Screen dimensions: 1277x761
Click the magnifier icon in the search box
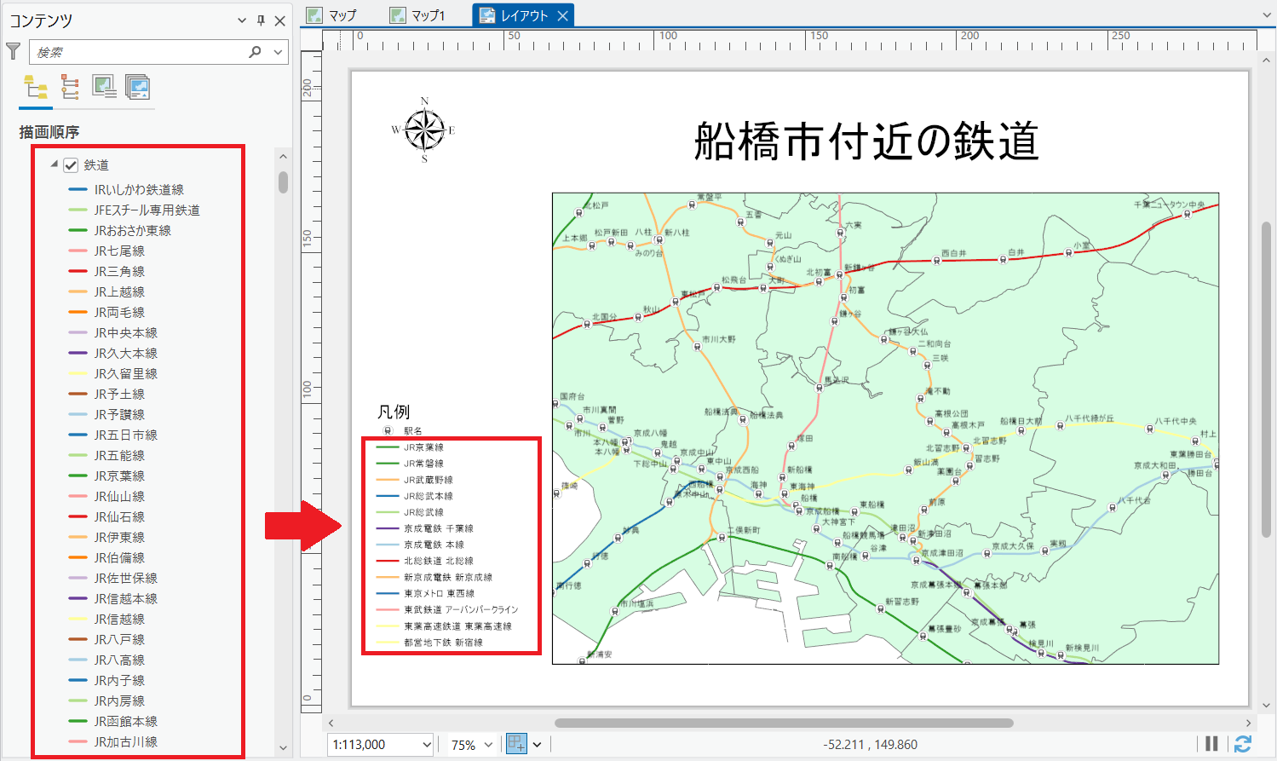point(255,52)
